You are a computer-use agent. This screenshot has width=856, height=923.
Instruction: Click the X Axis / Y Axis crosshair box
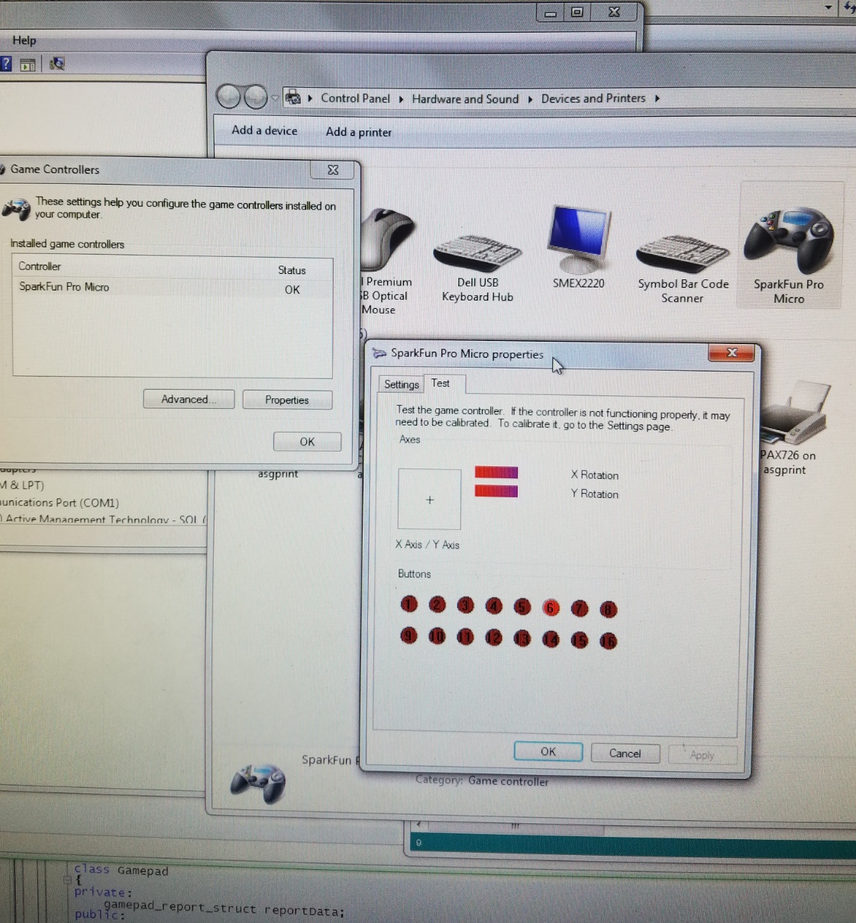pos(429,500)
